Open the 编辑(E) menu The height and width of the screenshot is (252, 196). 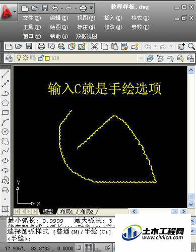pyautogui.click(x=59, y=18)
